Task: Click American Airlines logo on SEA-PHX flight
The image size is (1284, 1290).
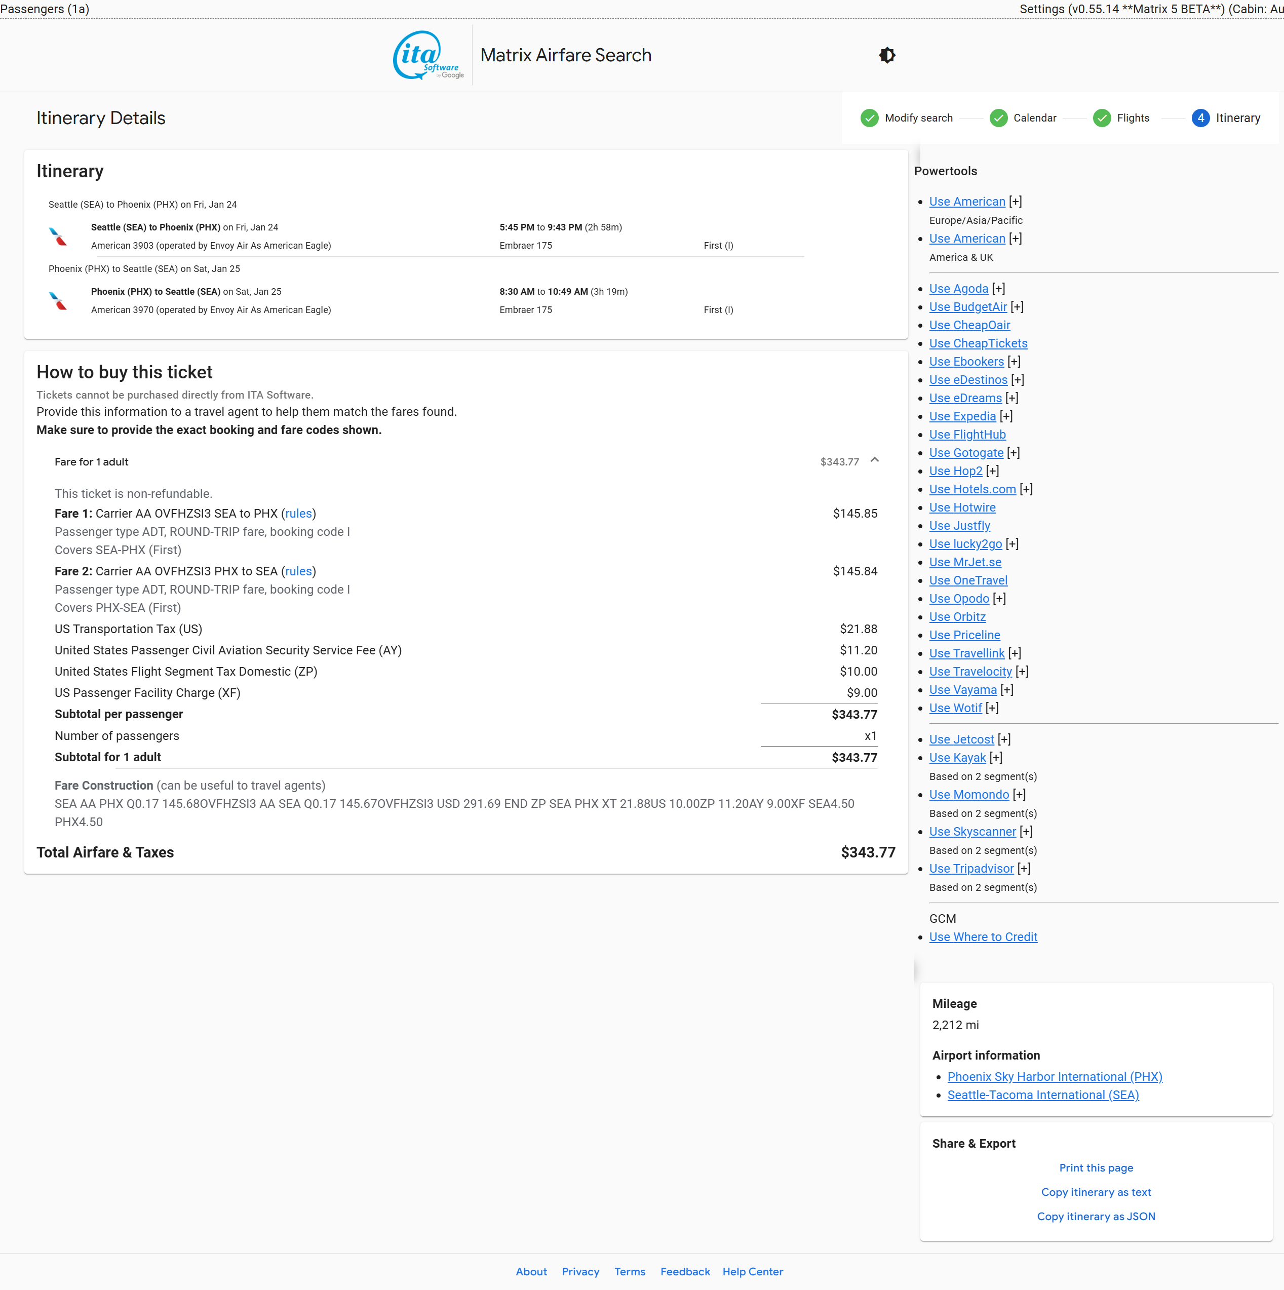Action: [x=58, y=237]
